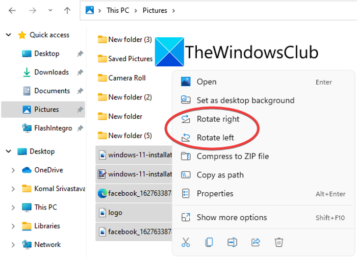
Task: Click the Forward navigation arrow
Action: coord(33,11)
